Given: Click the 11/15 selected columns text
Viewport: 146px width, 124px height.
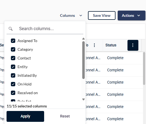Looking at the screenshot, I should pos(27,106).
